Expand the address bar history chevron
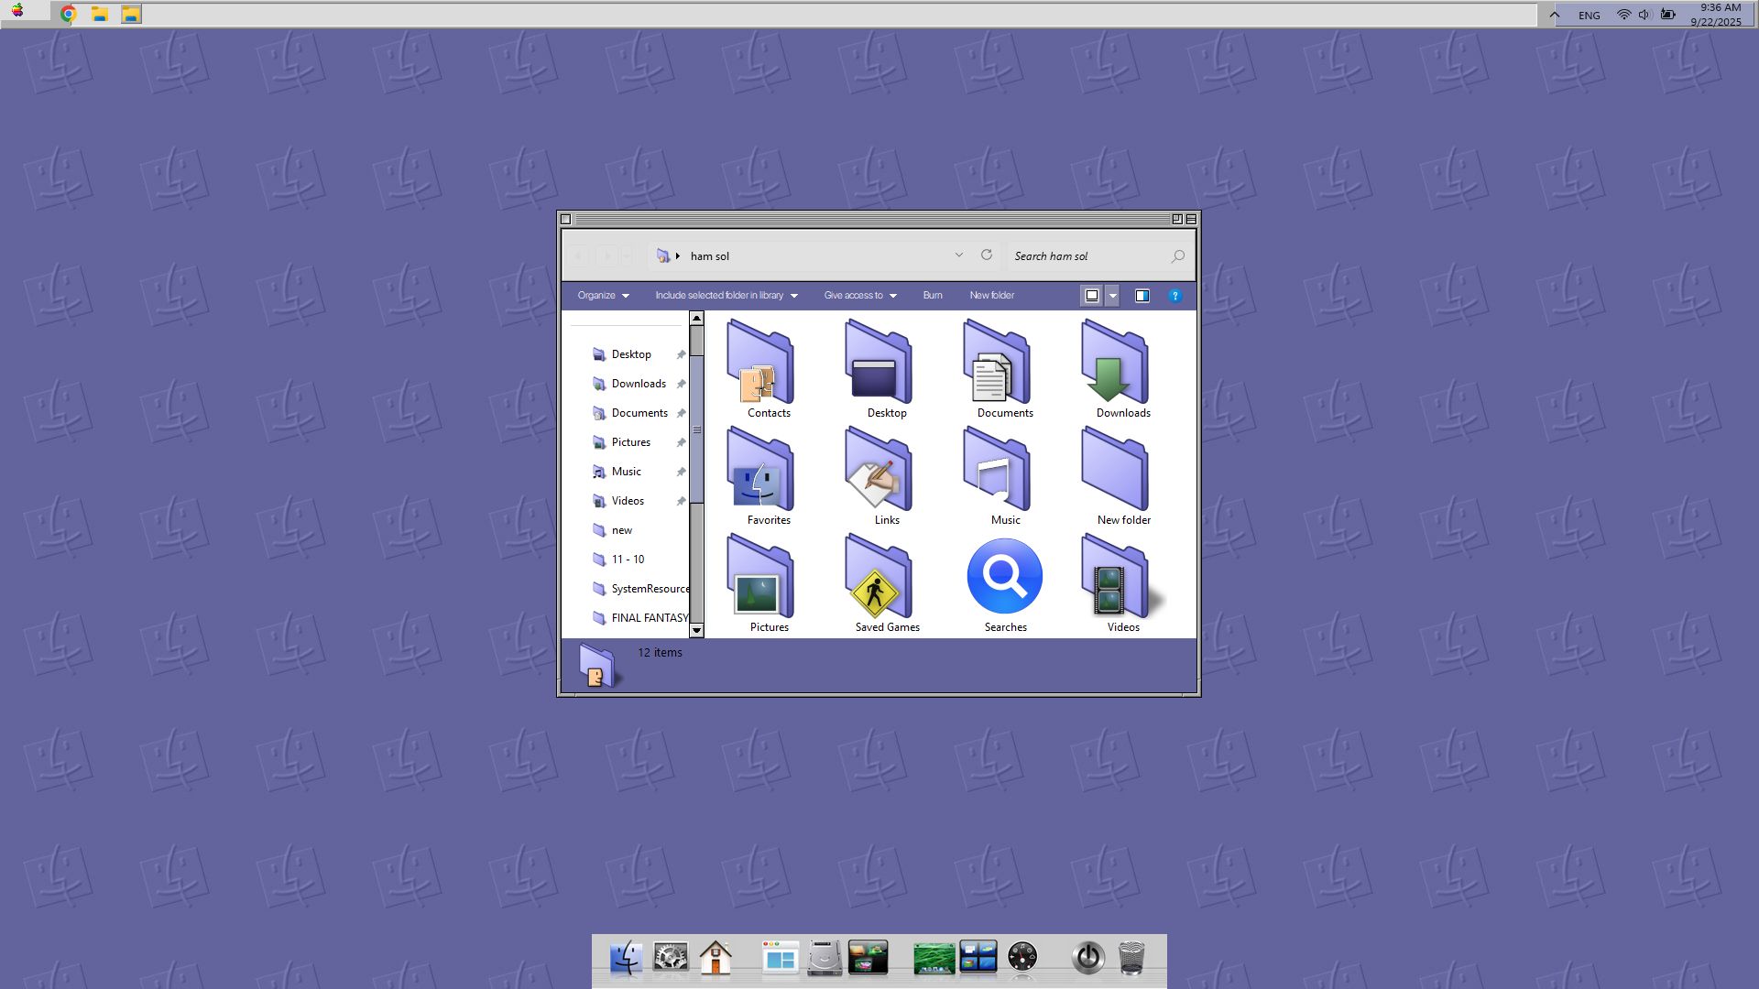 958,255
